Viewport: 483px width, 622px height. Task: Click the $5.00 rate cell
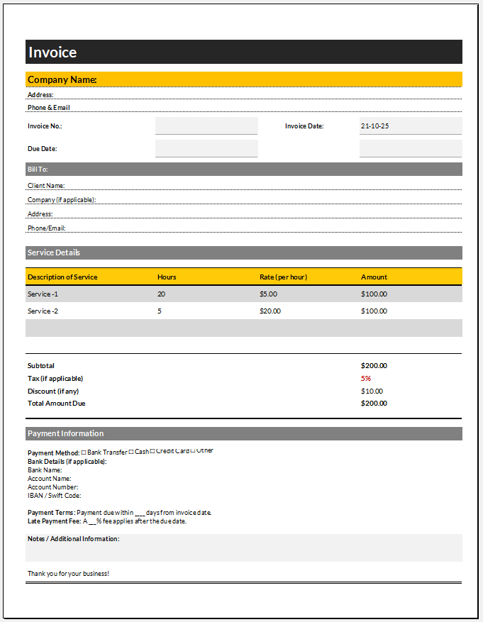coord(270,294)
